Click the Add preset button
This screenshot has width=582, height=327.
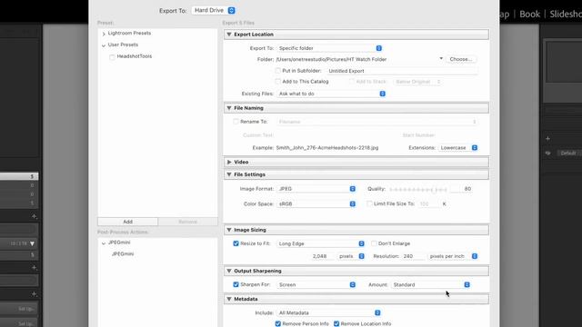coord(127,222)
